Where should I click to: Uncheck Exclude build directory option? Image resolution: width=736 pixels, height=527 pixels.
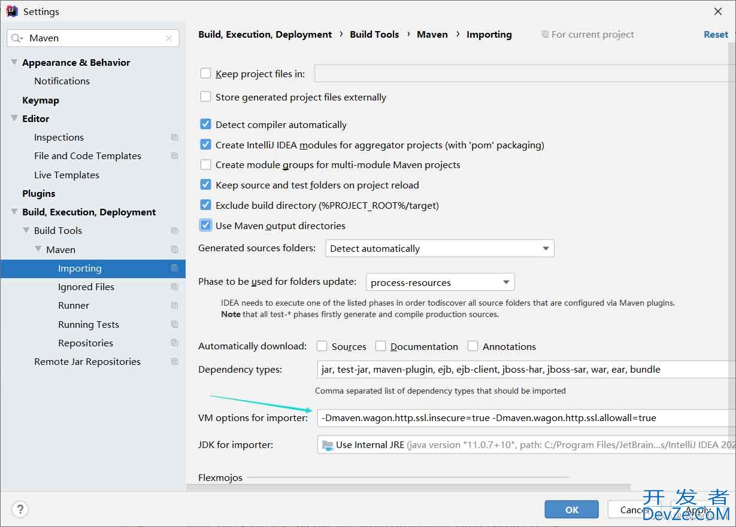(205, 205)
